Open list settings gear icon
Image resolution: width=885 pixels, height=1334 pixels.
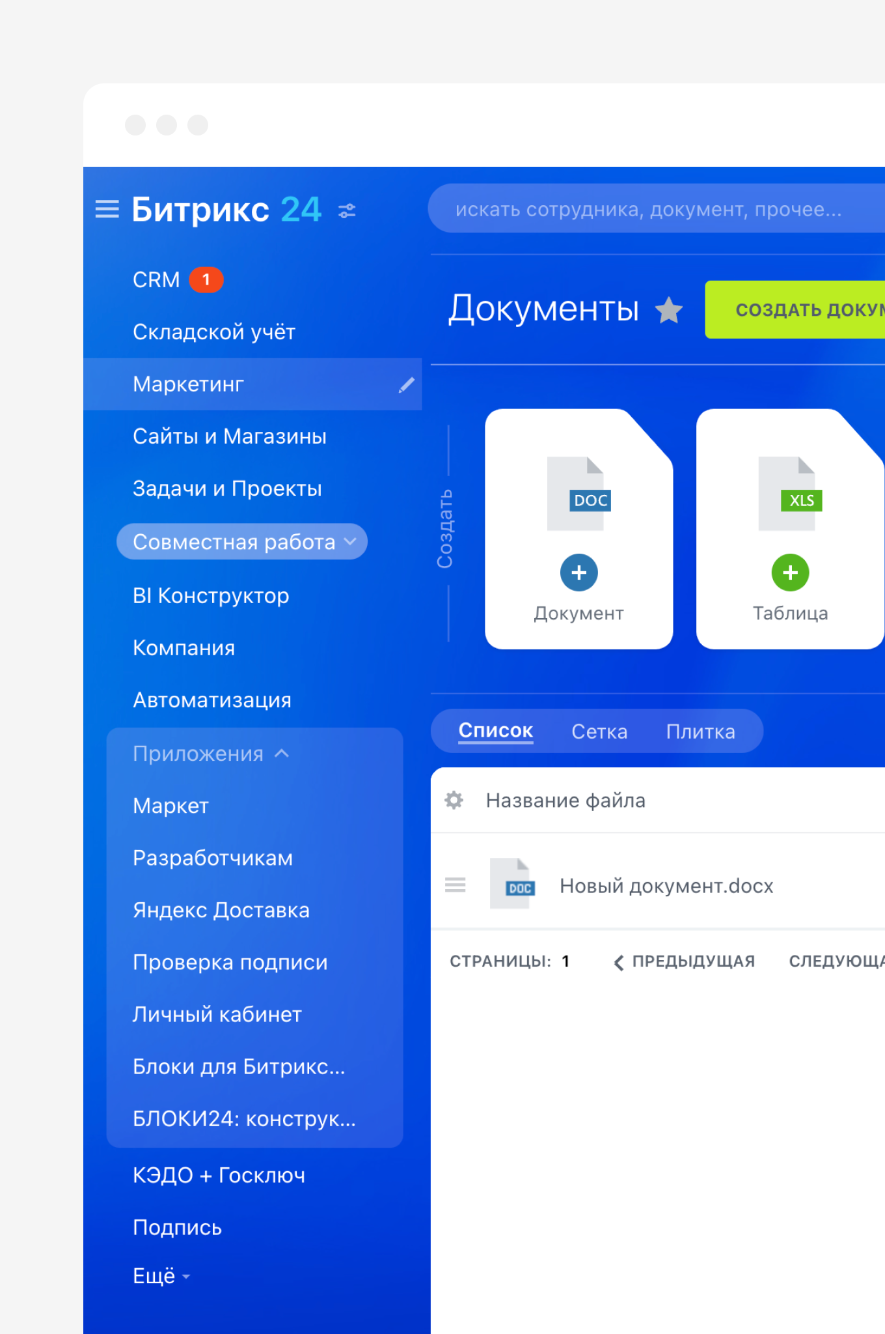click(454, 800)
